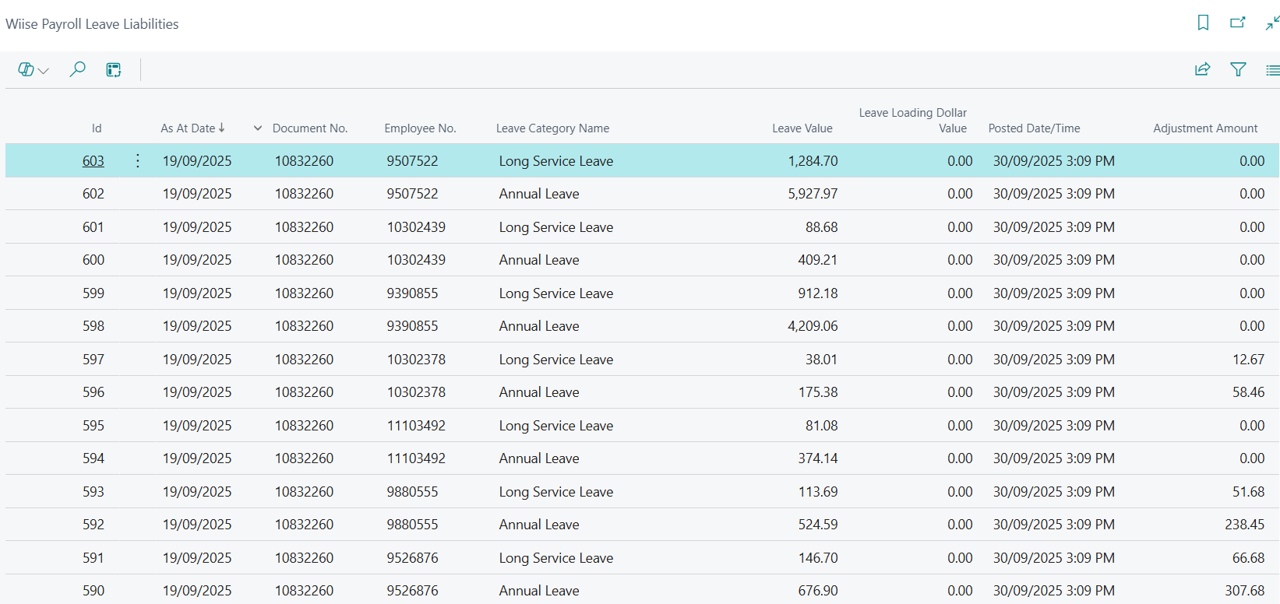Show list view layout options
This screenshot has height=604, width=1280.
[x=1272, y=70]
